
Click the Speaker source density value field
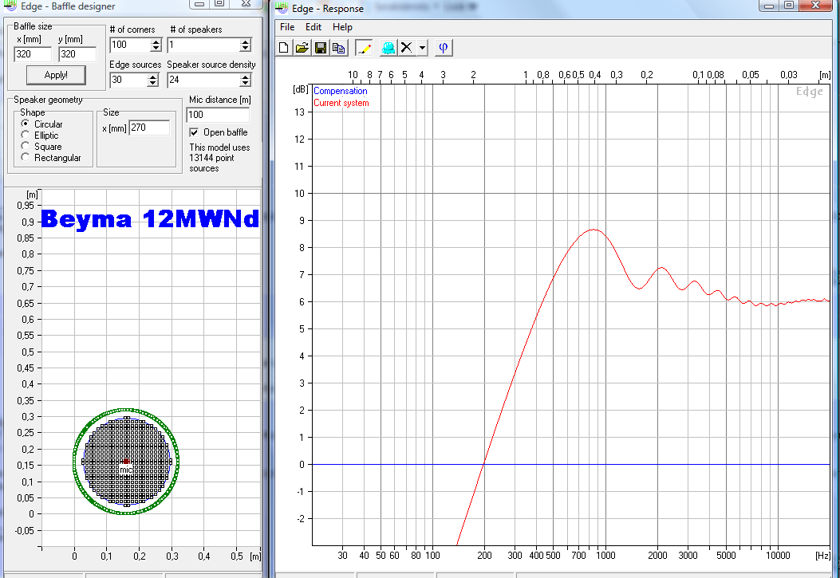[x=203, y=80]
